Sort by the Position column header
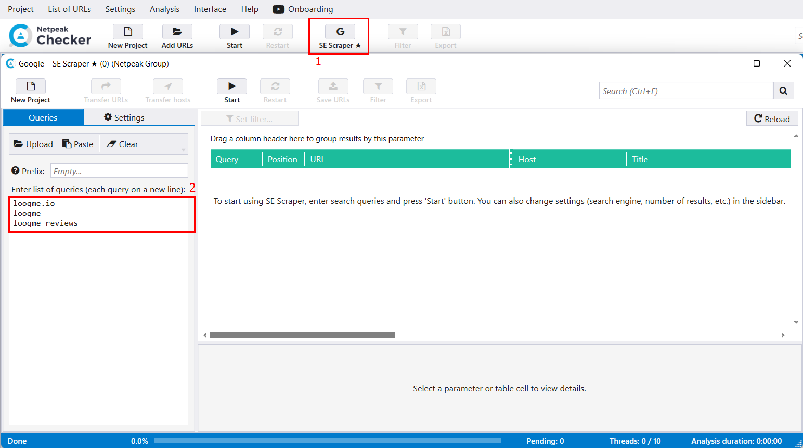 (x=283, y=159)
